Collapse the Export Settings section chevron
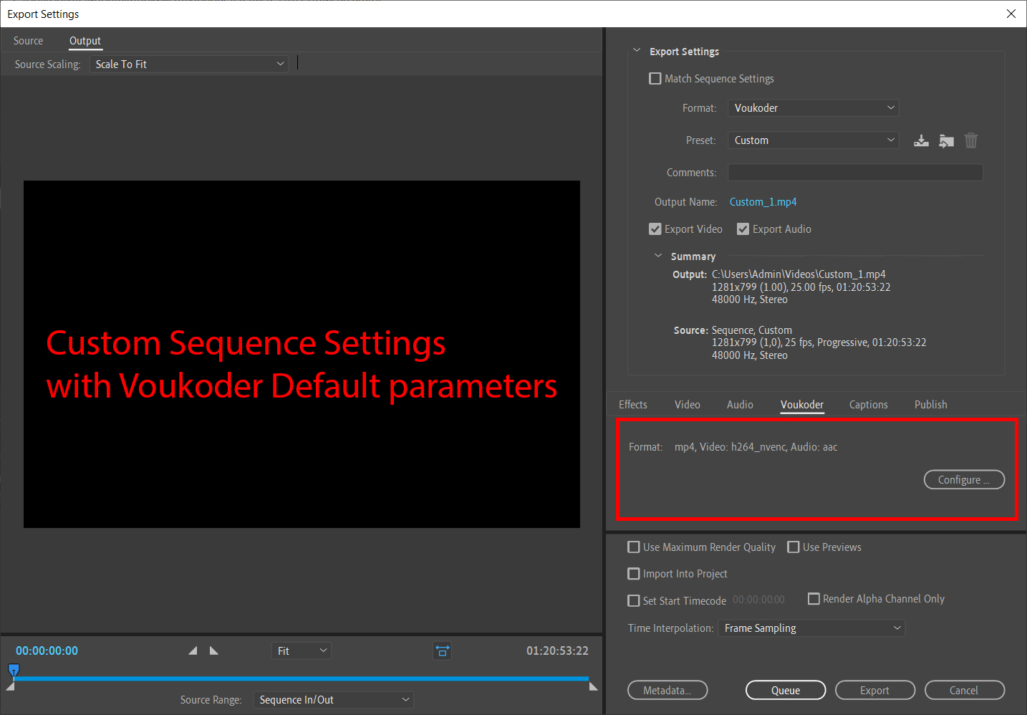 pos(637,51)
